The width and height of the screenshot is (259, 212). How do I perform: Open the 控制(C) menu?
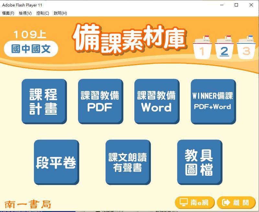pos(43,13)
